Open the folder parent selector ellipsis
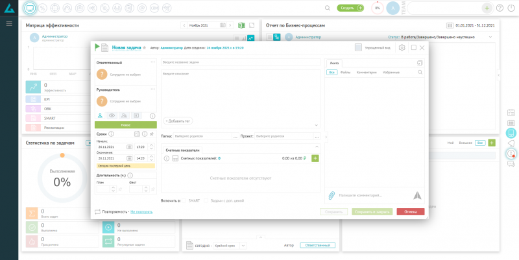519x260 pixels. click(x=236, y=136)
